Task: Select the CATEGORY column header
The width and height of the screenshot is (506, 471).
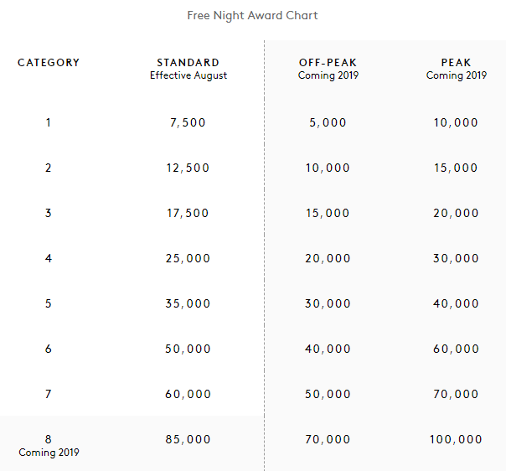Action: tap(49, 63)
